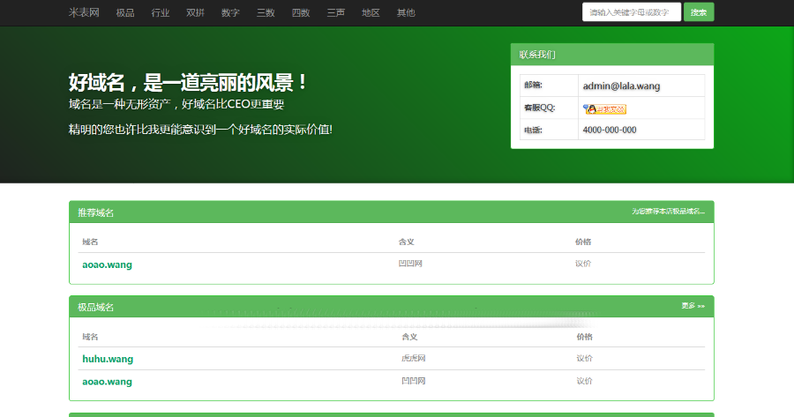Open the 四数 navigation item
Viewport: 794px width, 417px height.
click(x=301, y=12)
